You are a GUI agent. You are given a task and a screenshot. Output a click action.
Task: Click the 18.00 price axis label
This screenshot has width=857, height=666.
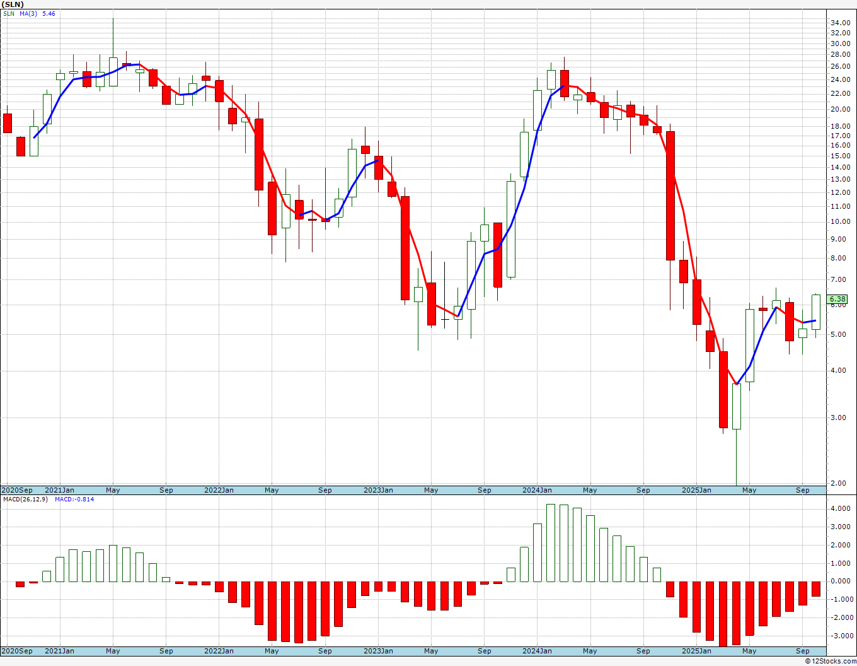(x=839, y=126)
